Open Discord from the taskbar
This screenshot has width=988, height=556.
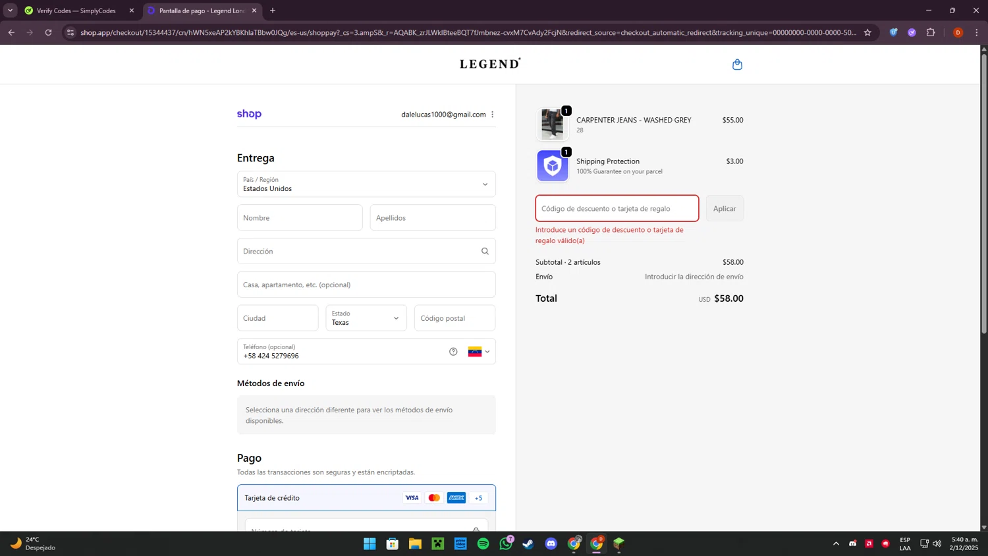click(551, 543)
